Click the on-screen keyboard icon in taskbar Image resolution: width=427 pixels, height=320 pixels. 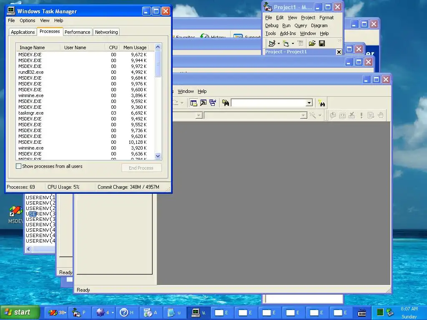tap(362, 312)
